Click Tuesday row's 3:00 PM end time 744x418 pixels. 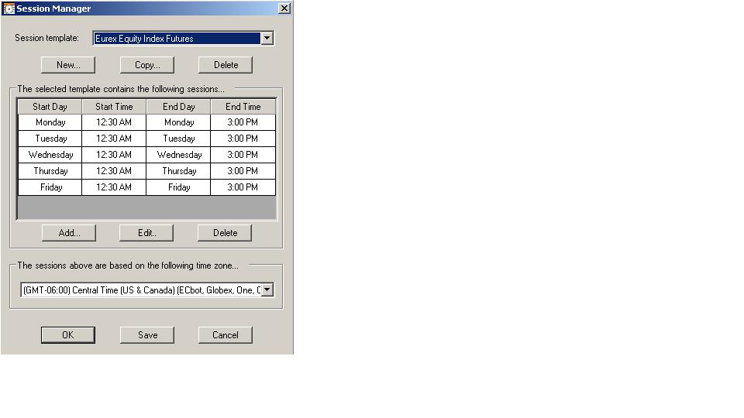(243, 139)
